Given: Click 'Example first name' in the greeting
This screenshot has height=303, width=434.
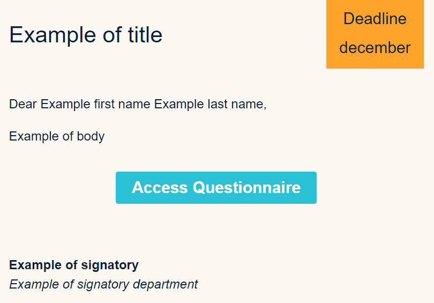Looking at the screenshot, I should click(96, 104).
